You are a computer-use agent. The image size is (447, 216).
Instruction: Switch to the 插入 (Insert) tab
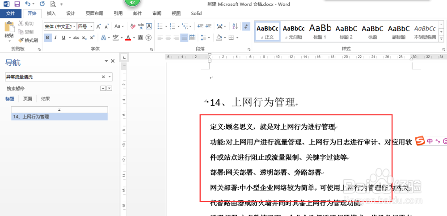tap(51, 13)
